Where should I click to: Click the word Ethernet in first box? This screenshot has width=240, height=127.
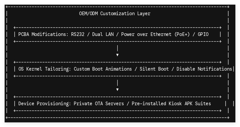[161, 34]
